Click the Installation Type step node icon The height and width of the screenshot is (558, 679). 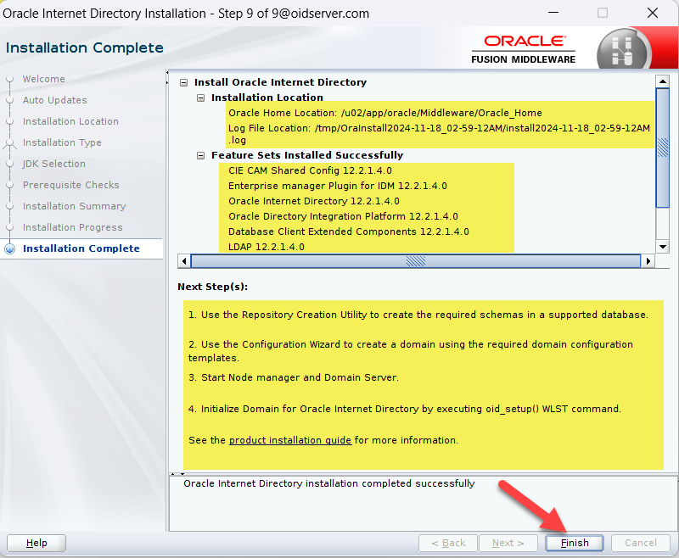(x=9, y=143)
